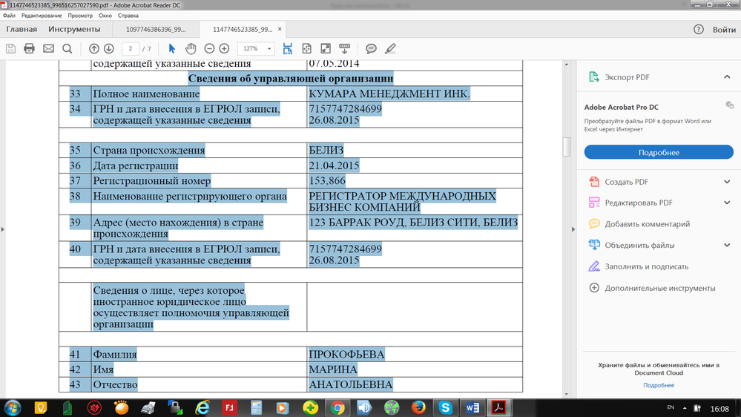This screenshot has height=417, width=741.
Task: Expand the Создать PDF section
Action: 728,182
